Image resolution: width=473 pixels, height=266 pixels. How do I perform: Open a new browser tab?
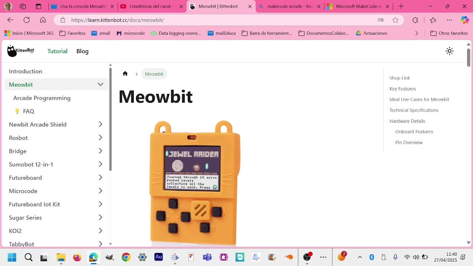[x=401, y=6]
